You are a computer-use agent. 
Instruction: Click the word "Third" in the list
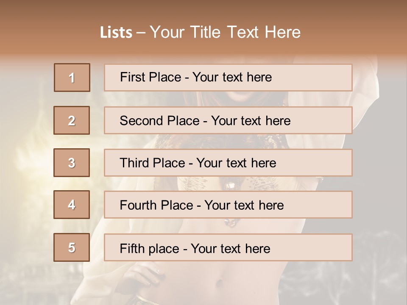tap(135, 163)
